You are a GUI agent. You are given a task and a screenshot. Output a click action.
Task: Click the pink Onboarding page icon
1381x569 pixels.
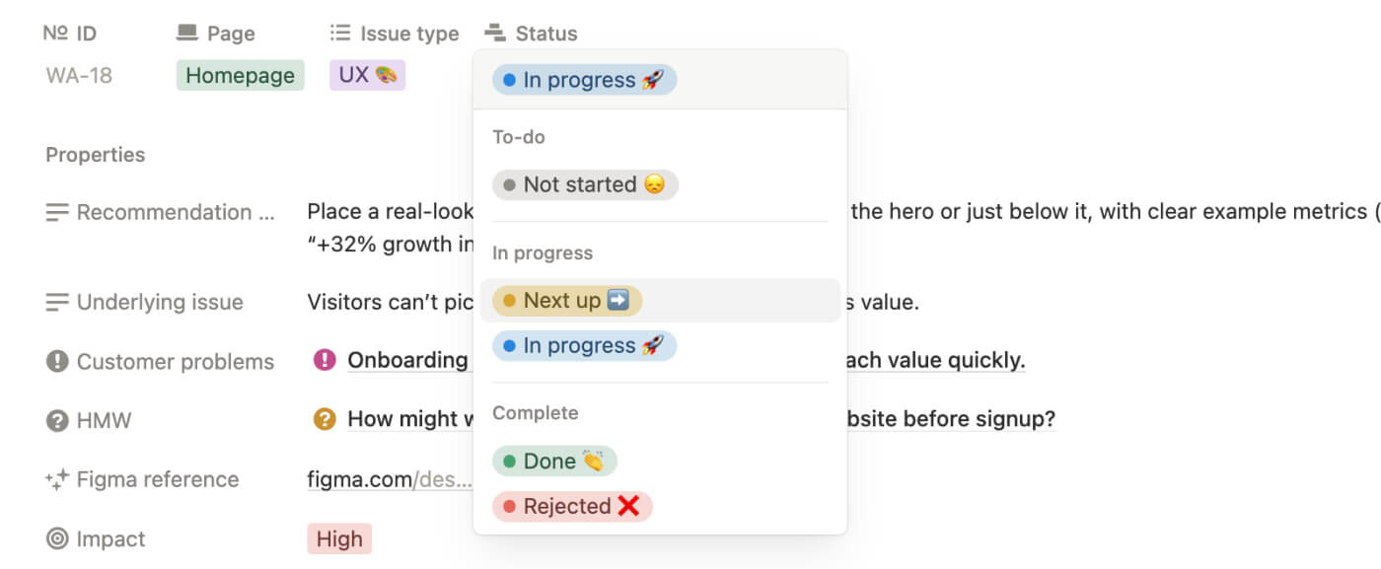(x=325, y=360)
